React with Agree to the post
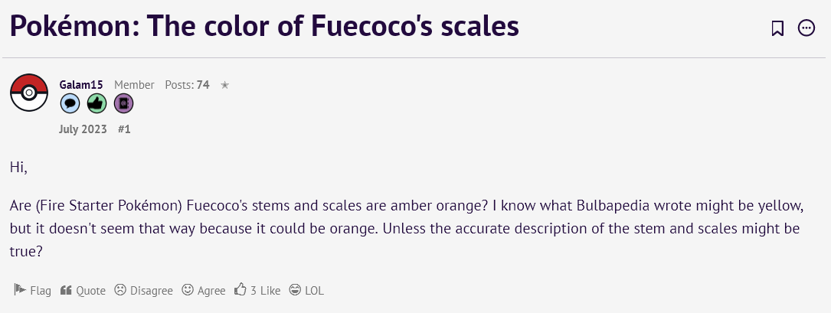 (204, 290)
